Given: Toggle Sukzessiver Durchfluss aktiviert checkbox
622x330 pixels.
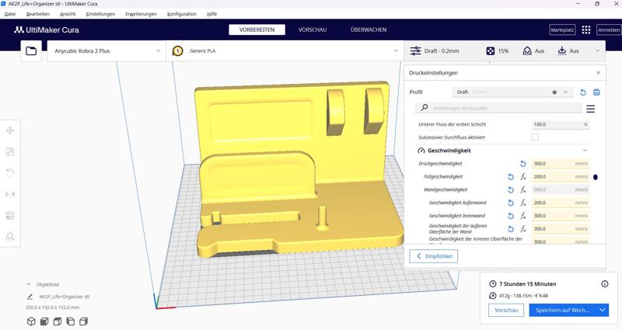Looking at the screenshot, I should (x=535, y=137).
